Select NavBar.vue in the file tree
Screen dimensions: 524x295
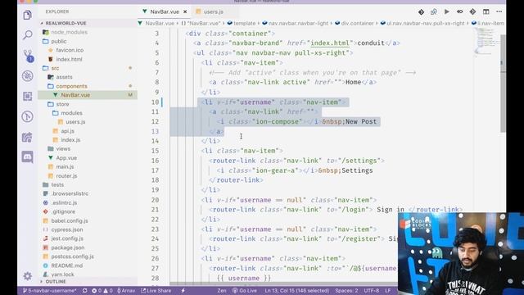75,95
